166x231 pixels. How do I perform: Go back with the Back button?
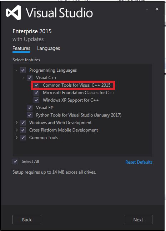27,220
